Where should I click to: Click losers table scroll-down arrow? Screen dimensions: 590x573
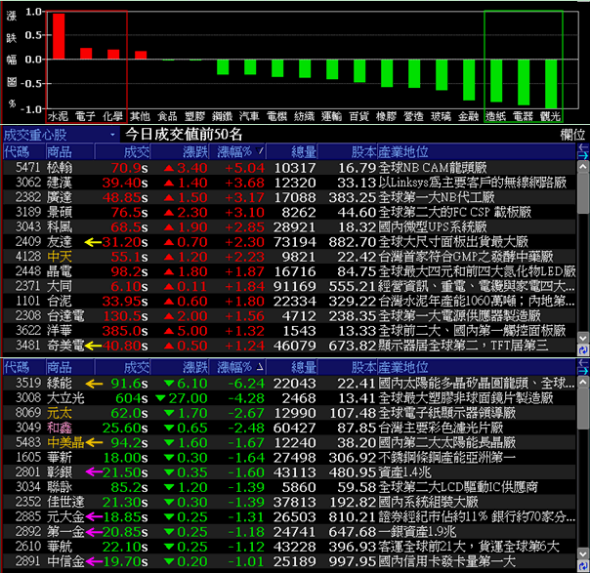coord(582,553)
